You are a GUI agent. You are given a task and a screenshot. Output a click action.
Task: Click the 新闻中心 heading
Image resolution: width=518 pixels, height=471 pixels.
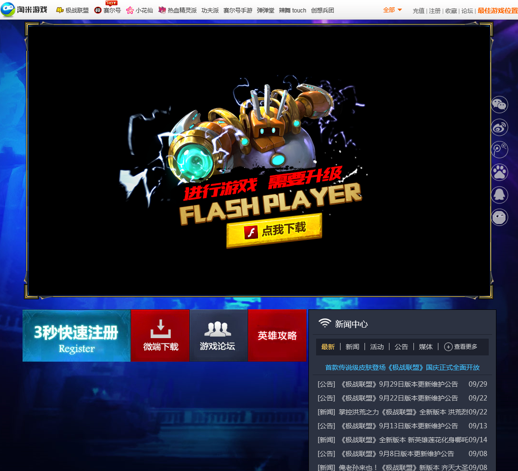(x=351, y=324)
